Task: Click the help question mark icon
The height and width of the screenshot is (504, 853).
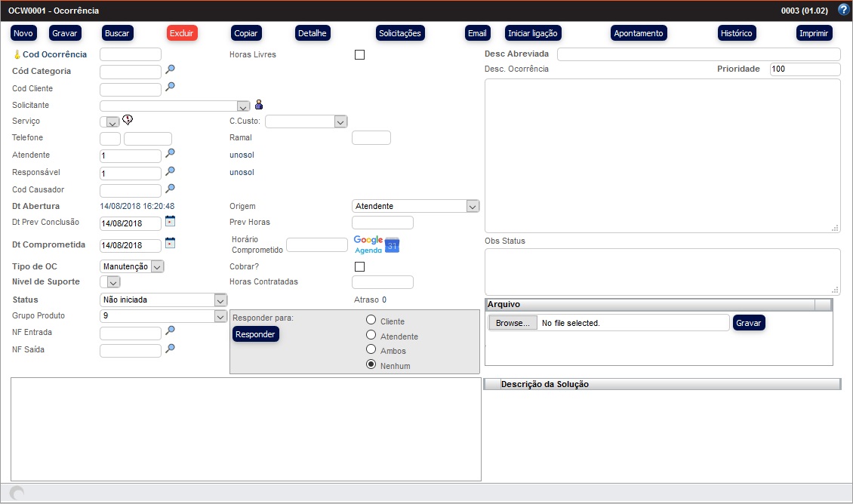Action: tap(843, 11)
